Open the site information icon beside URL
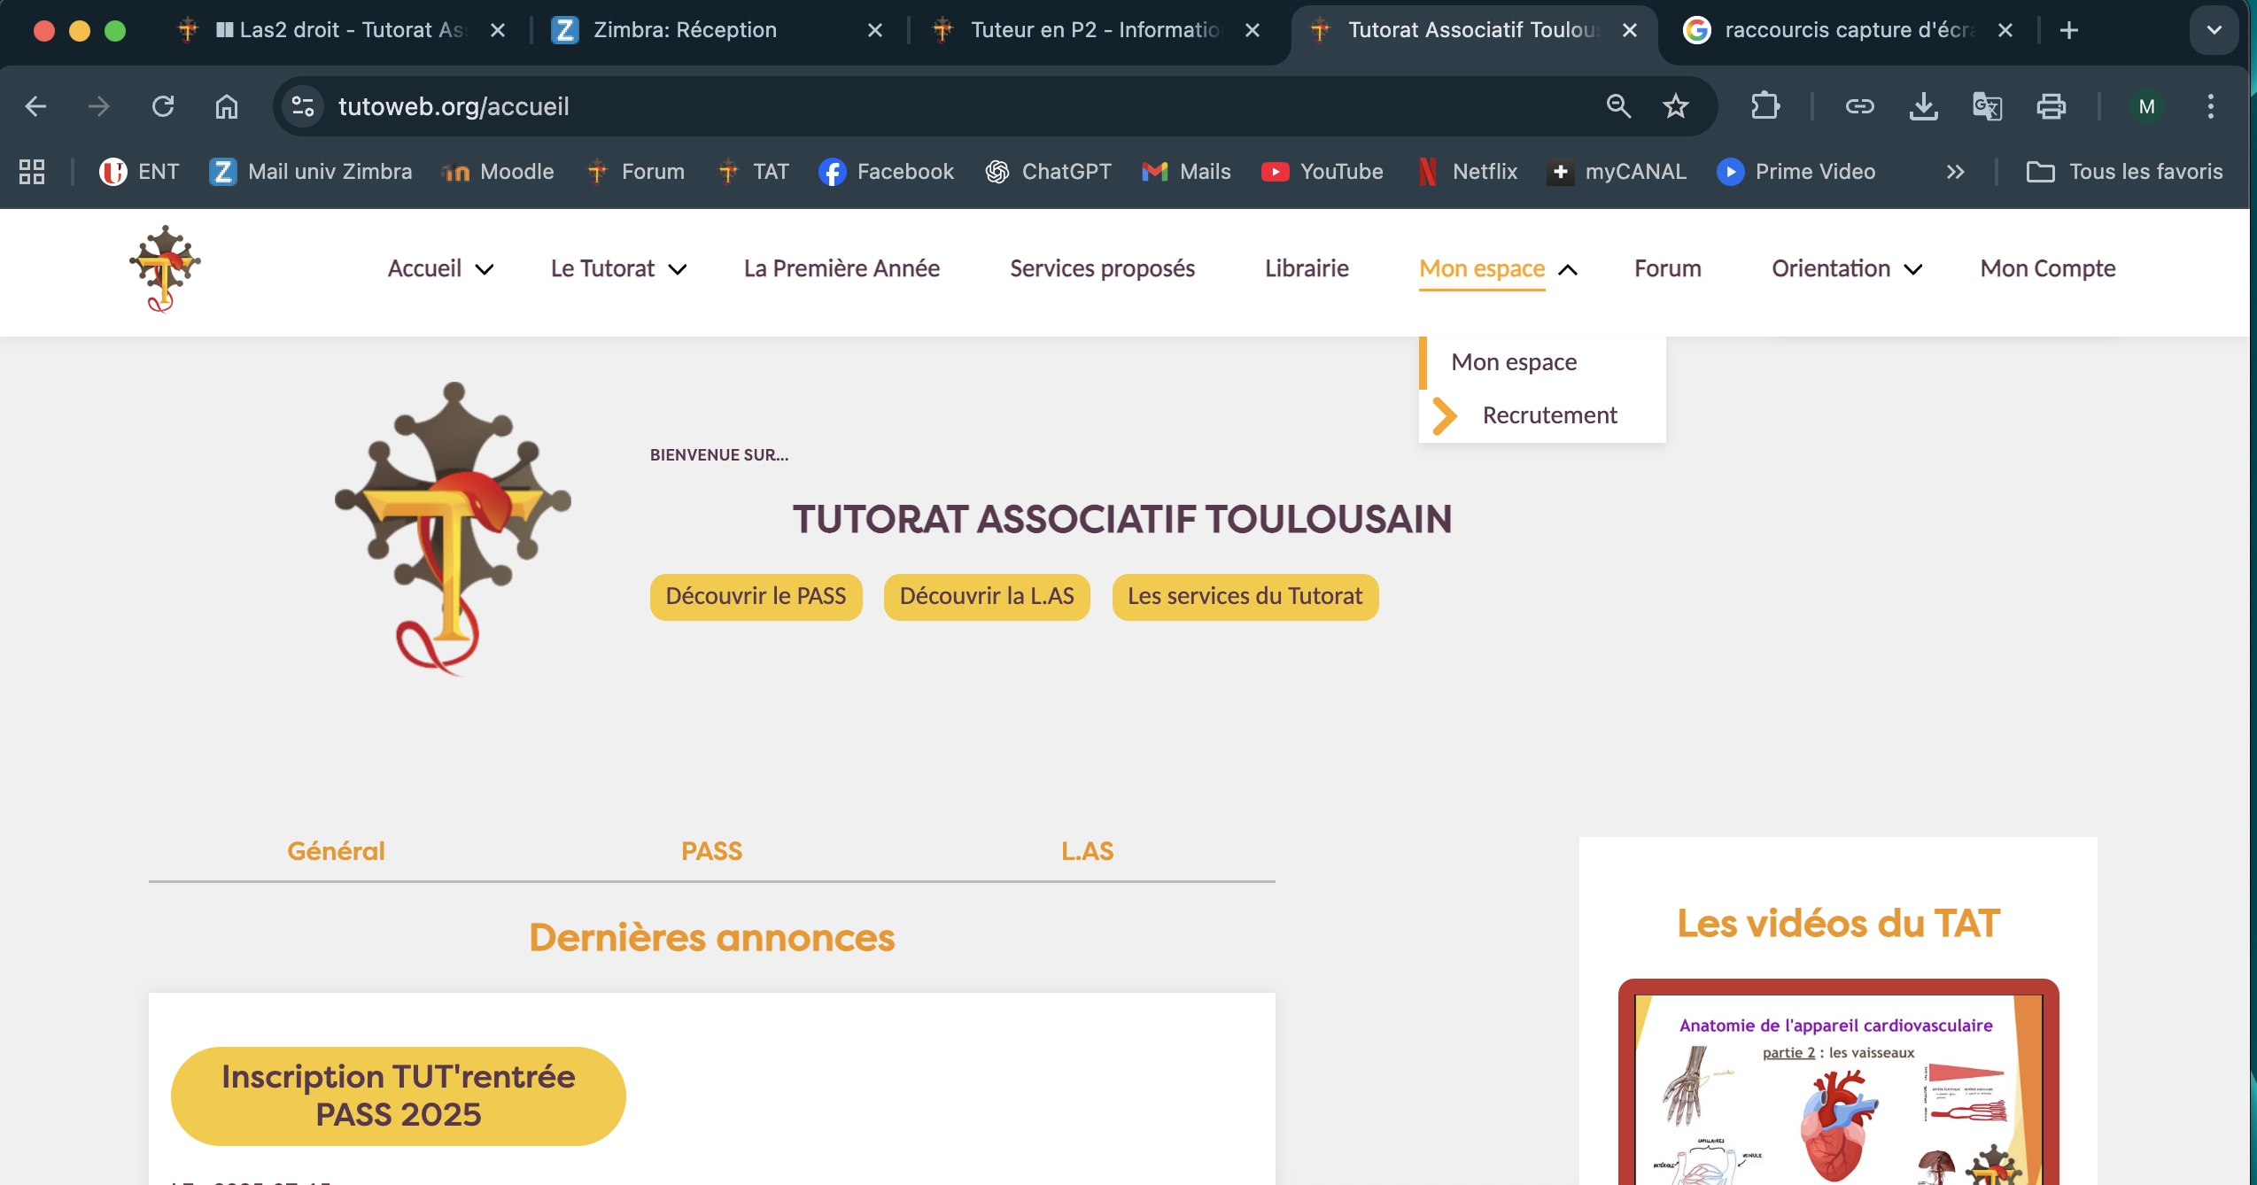2257x1185 pixels. click(x=303, y=106)
